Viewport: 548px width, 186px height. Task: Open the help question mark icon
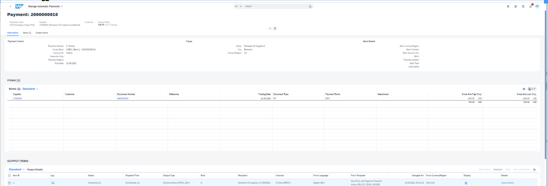pos(523,6)
